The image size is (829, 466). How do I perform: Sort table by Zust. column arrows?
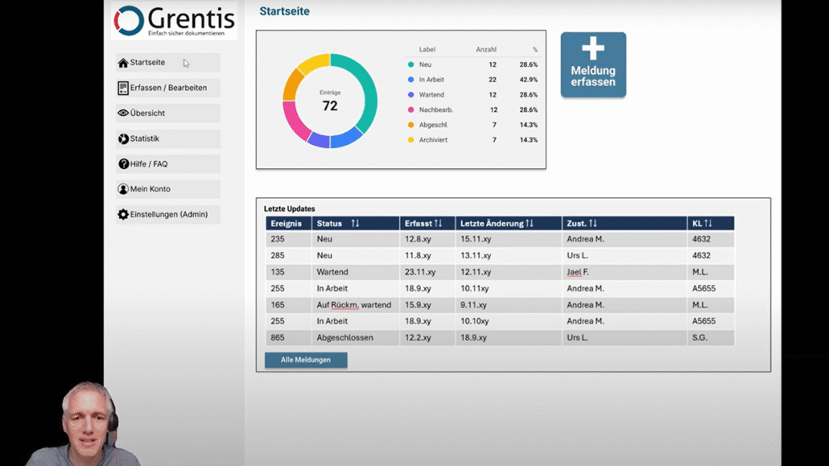[593, 224]
